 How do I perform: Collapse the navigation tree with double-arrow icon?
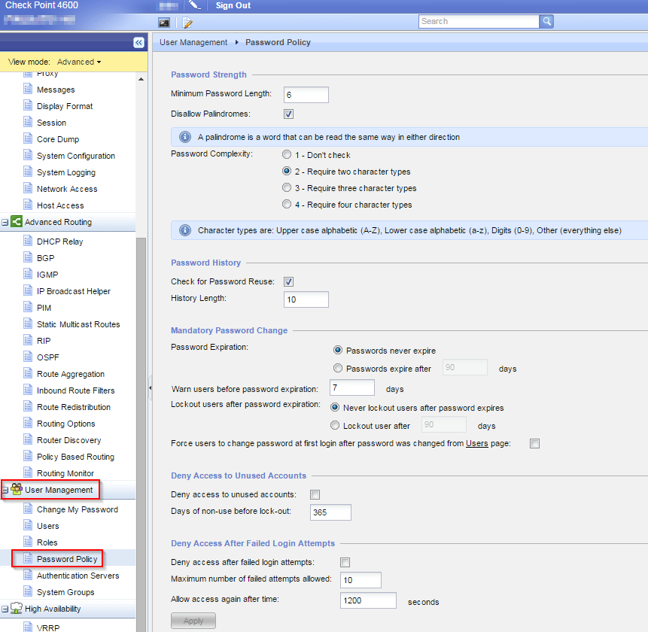138,43
